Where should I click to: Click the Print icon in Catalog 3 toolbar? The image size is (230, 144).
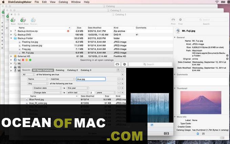[x=173, y=20]
